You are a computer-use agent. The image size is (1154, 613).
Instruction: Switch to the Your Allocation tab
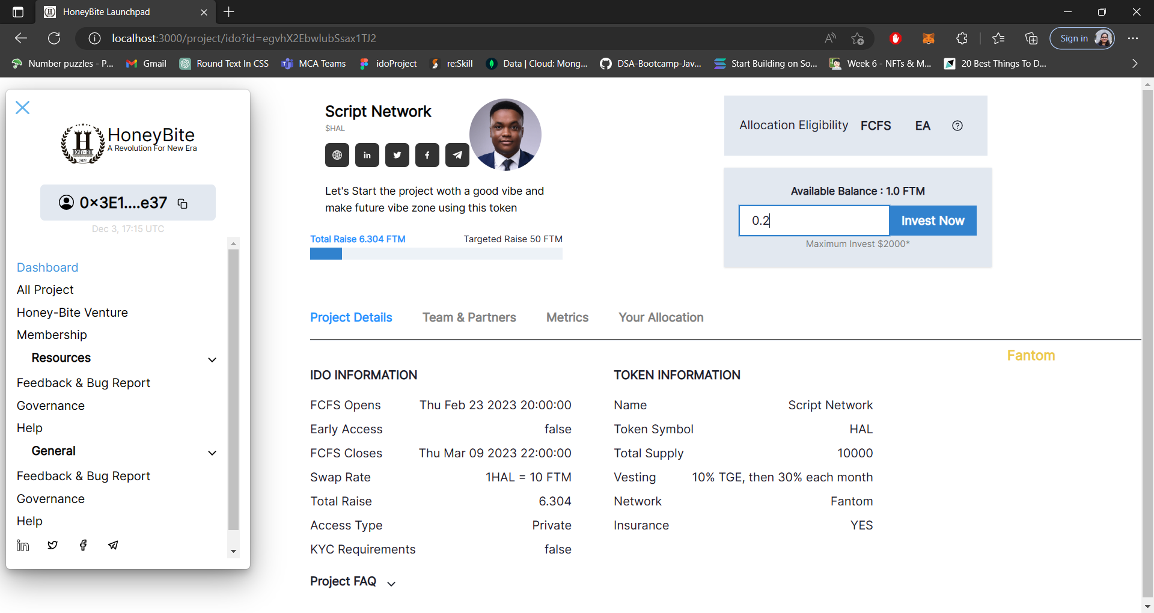661,317
